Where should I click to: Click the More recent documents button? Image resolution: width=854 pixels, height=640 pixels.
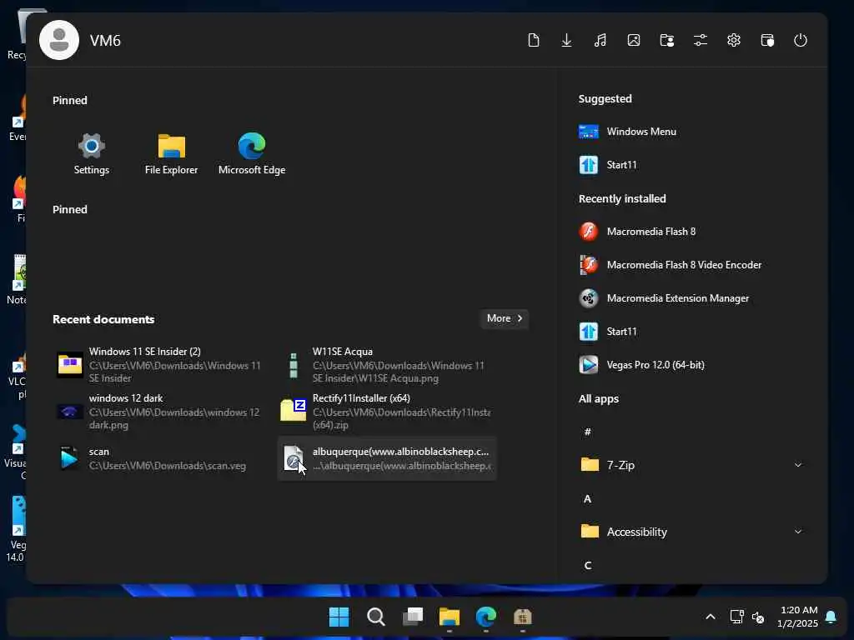tap(505, 318)
